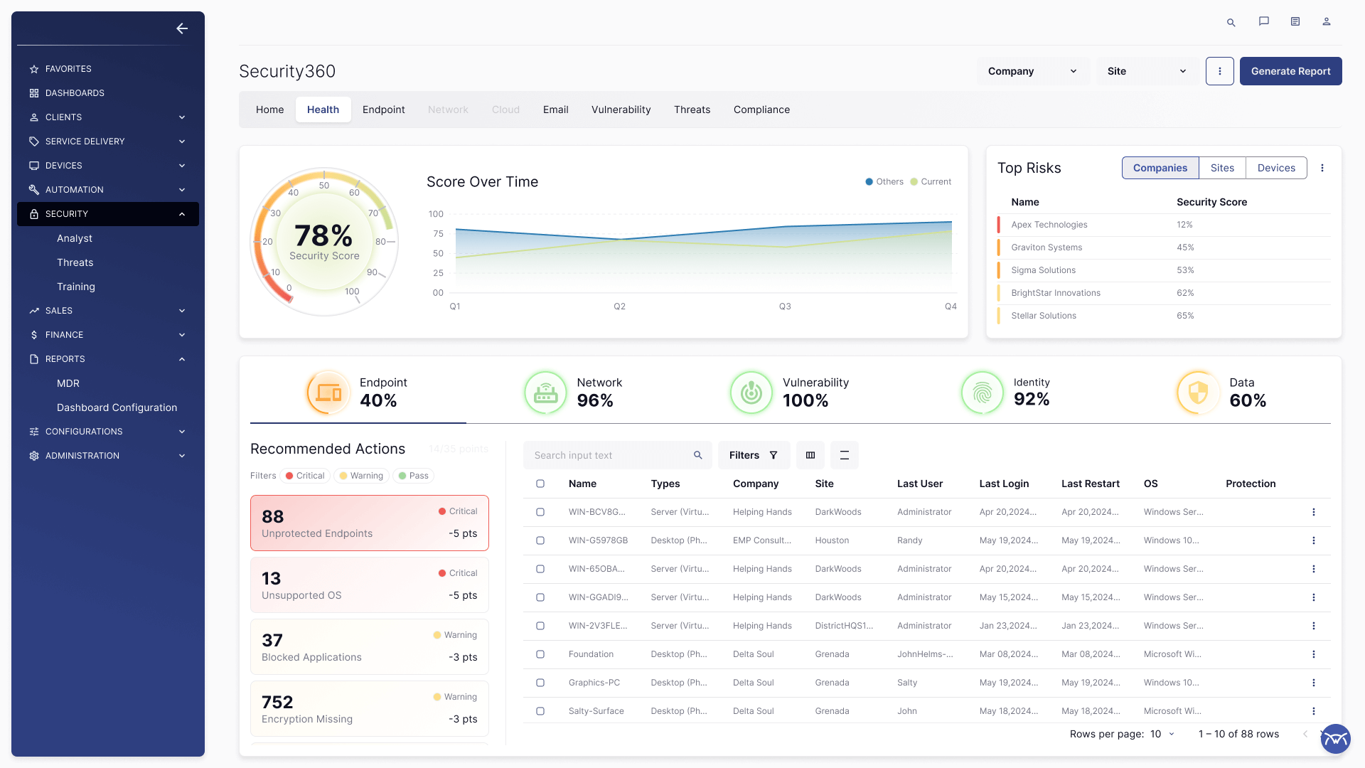Select the Endpoint 40% category icon
1365x768 pixels.
328,392
